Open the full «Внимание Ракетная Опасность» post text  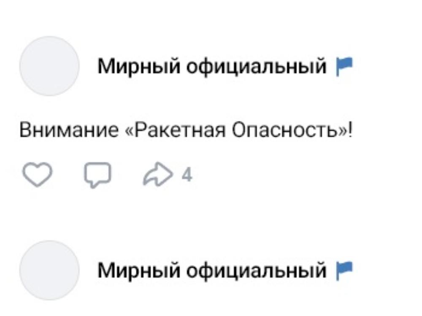click(x=186, y=132)
